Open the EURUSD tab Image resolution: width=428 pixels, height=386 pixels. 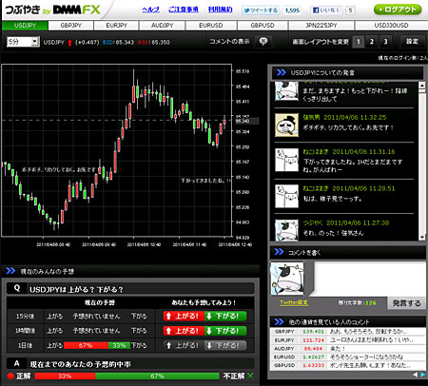(211, 26)
